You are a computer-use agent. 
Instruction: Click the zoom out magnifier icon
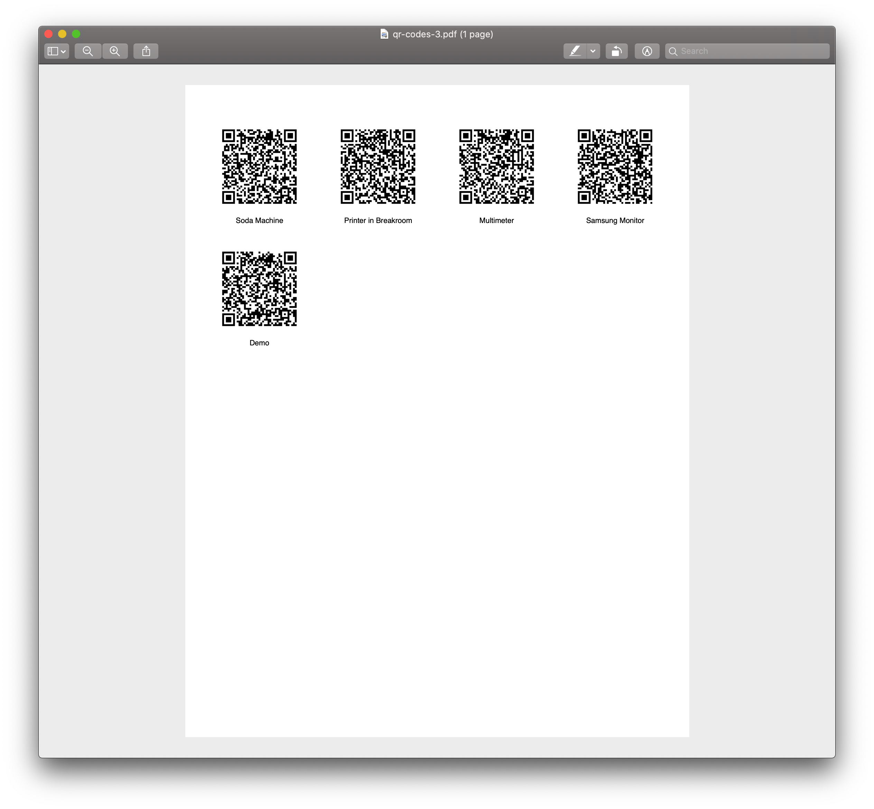(88, 50)
